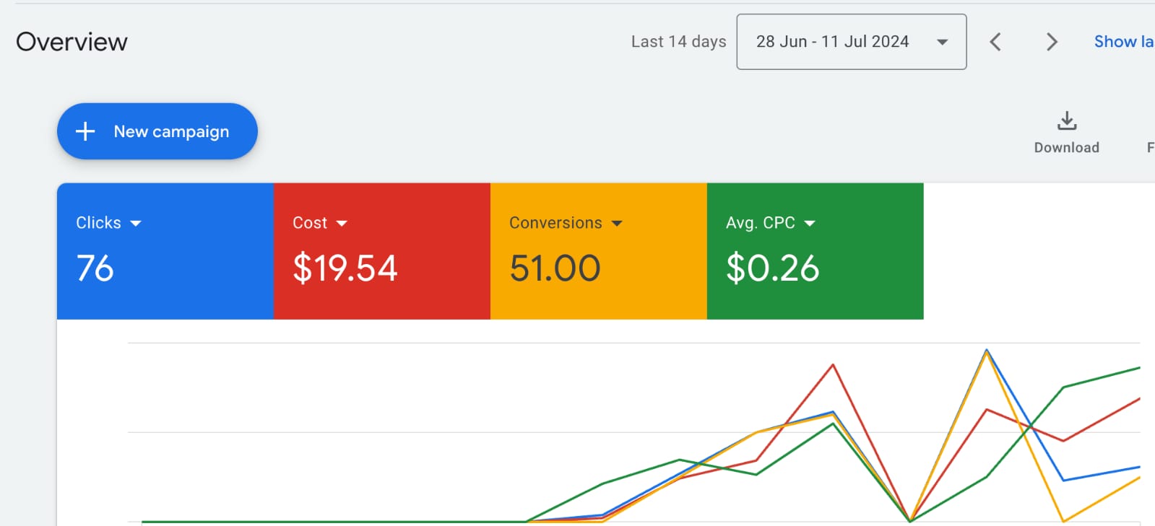
Task: Click the caret beside Avg. CPC metric
Action: coord(810,224)
